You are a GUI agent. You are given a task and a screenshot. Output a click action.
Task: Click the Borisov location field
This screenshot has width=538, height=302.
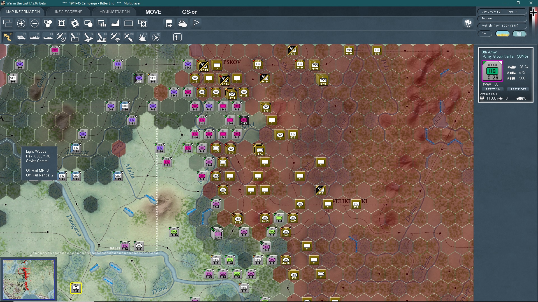(x=502, y=18)
